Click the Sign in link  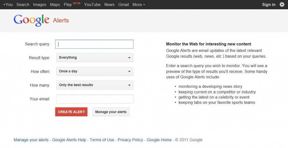tap(269, 5)
